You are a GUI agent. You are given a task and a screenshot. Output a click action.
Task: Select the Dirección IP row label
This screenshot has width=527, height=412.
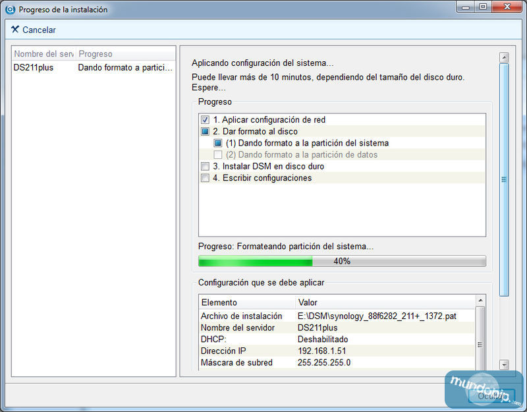coord(223,351)
